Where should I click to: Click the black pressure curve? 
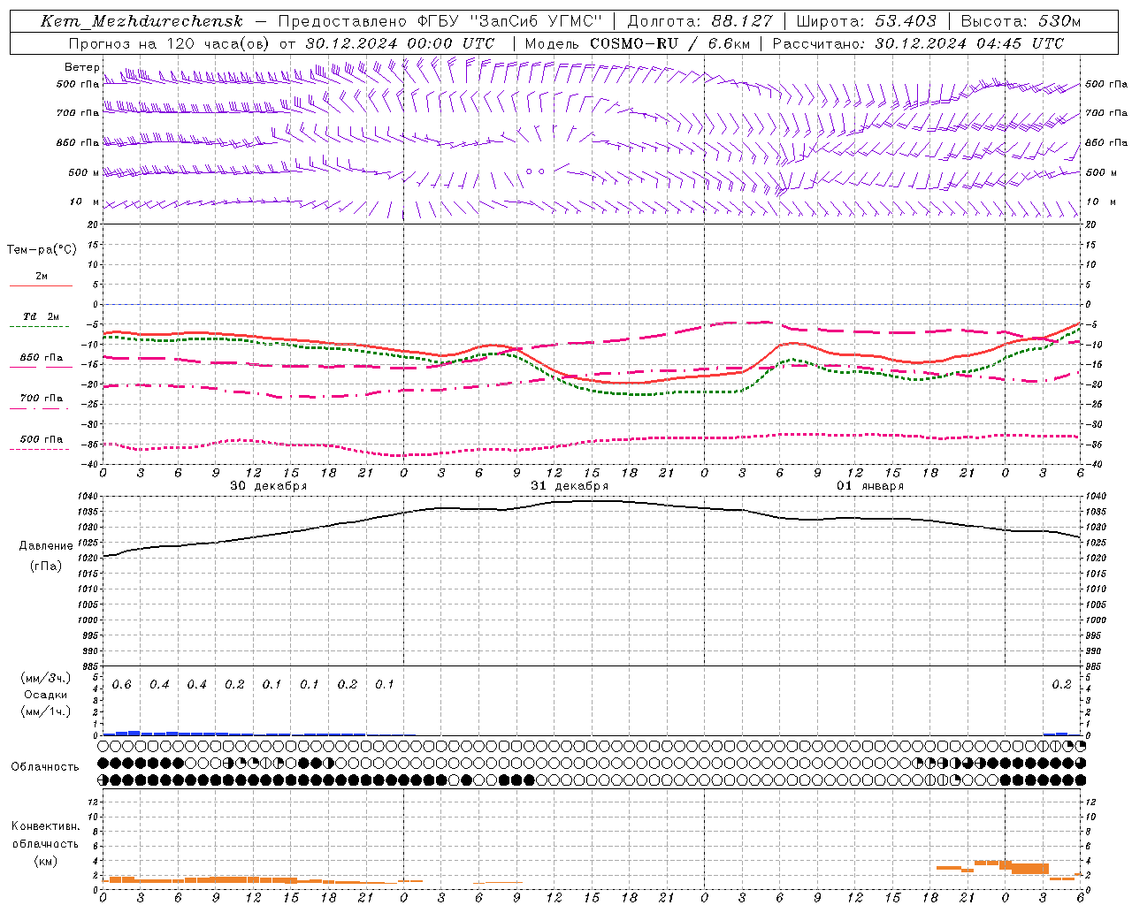pyautogui.click(x=591, y=502)
